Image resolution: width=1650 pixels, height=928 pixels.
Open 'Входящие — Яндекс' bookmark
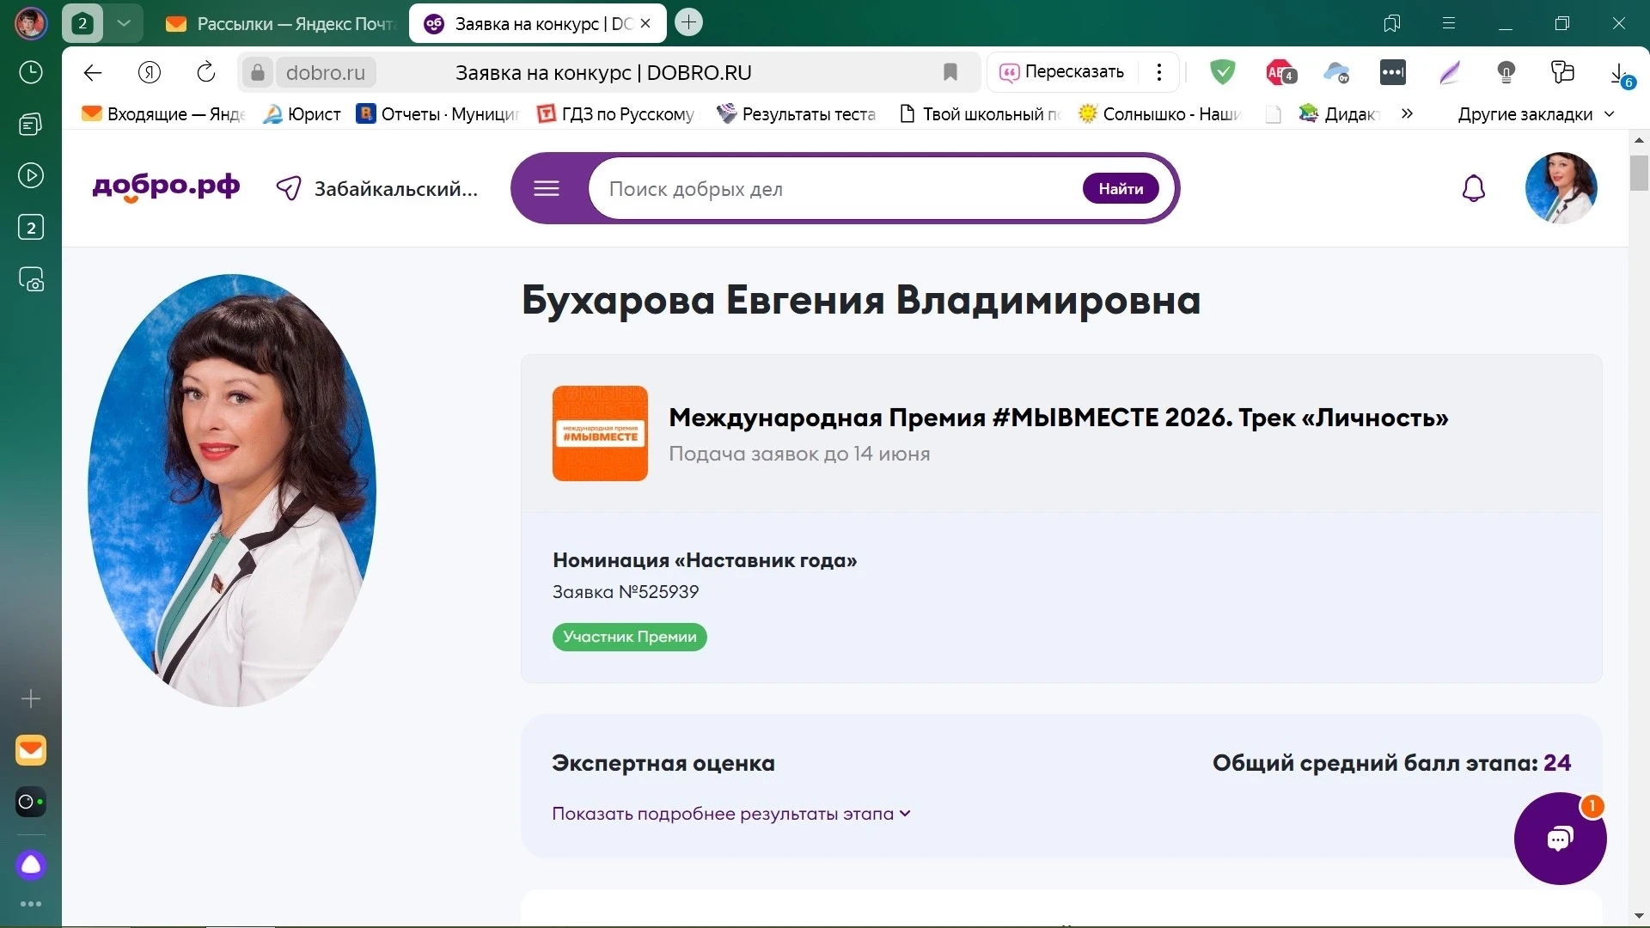point(163,114)
